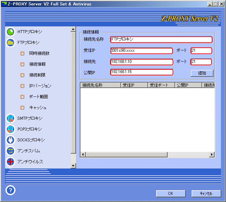Viewport: 226px width, 202px height.
Task: Click the square icon beside 接続情報
Action: 22,64
